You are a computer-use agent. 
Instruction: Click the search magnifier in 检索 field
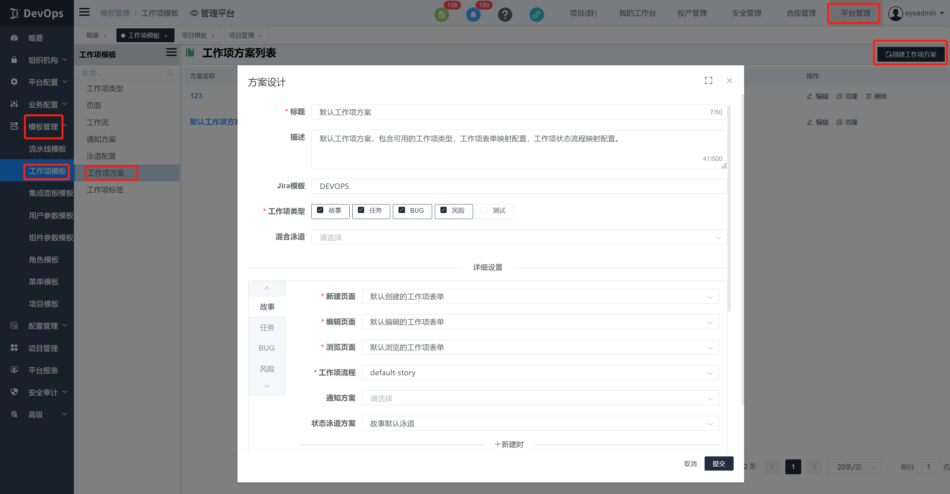click(x=170, y=72)
